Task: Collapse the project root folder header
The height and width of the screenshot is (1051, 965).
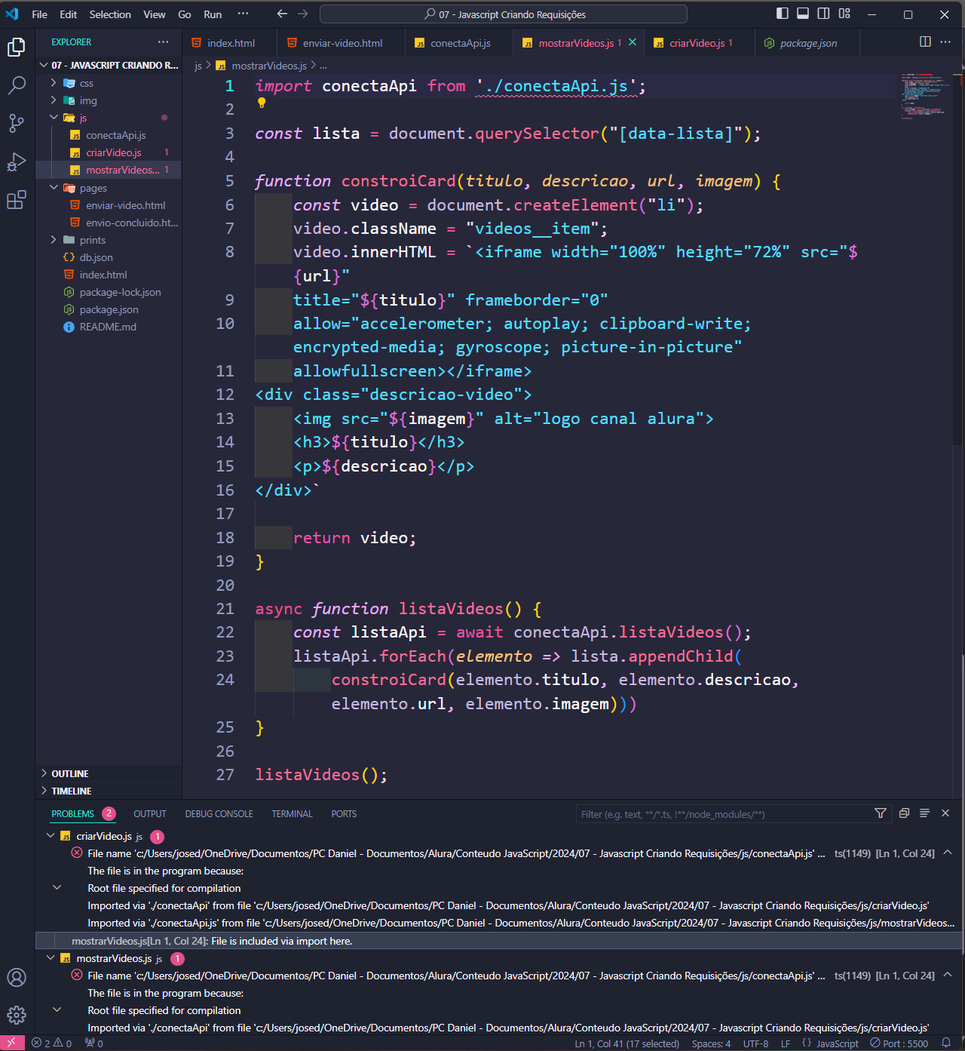Action: pyautogui.click(x=109, y=65)
